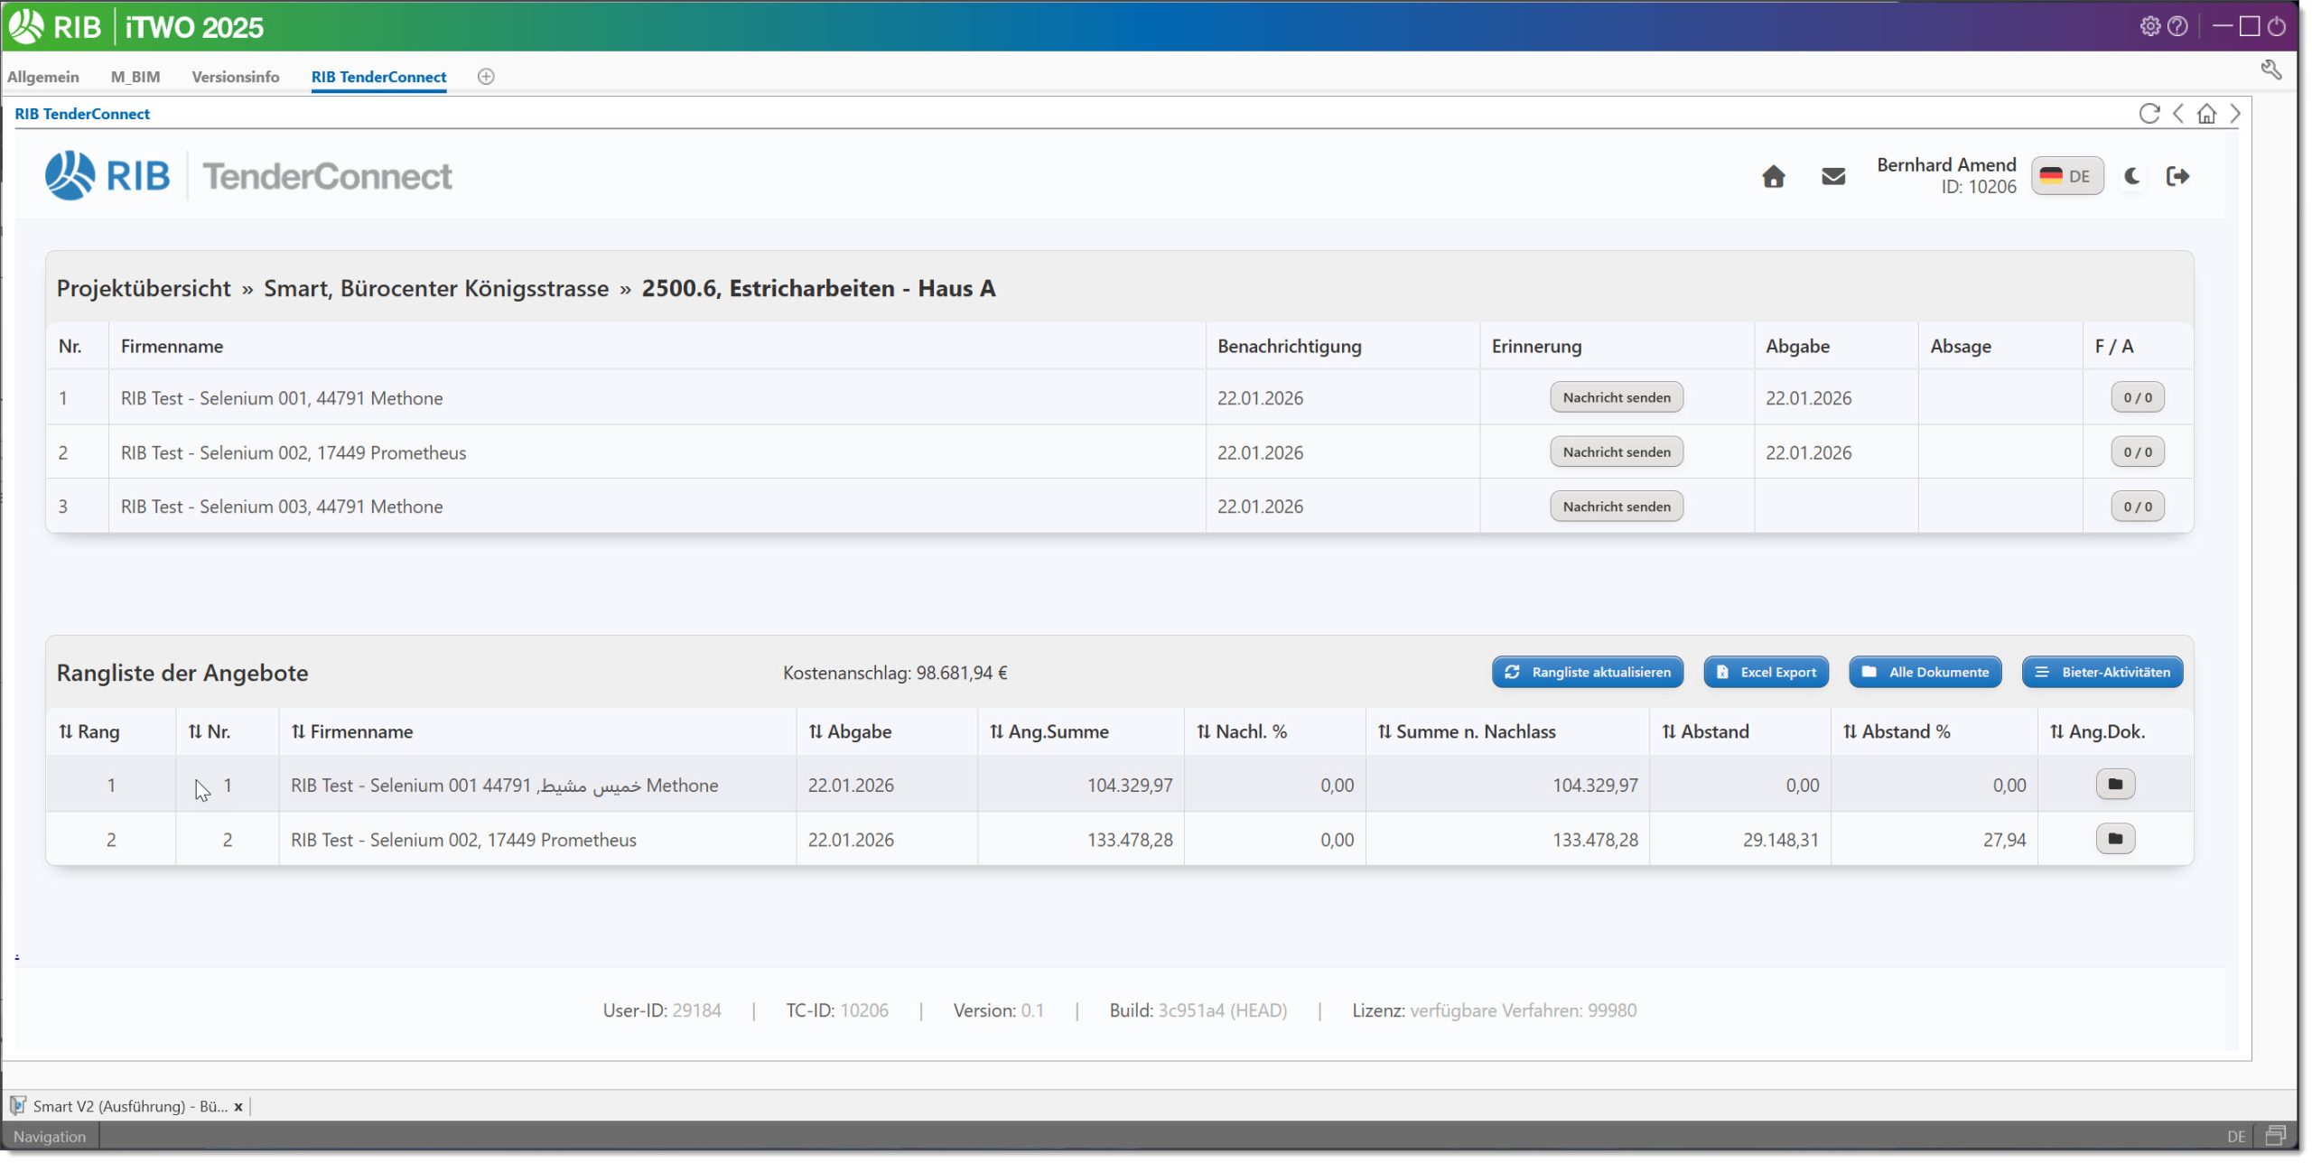Open help via the question mark icon
Viewport: 2312px width, 1163px height.
click(2177, 27)
